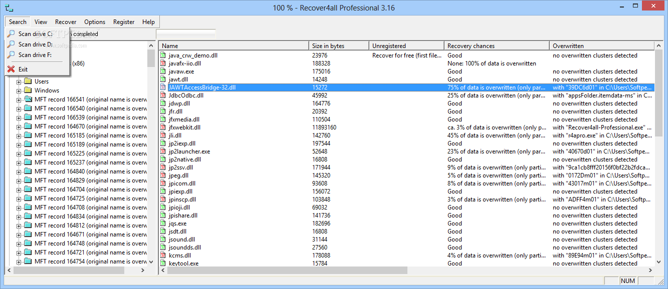Expand MFT record 166539 node

pyautogui.click(x=19, y=117)
